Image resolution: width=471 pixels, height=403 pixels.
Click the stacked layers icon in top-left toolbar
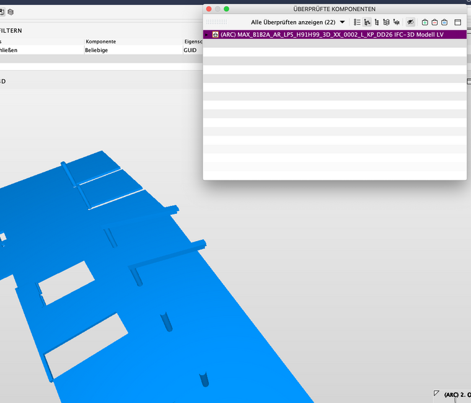click(11, 12)
